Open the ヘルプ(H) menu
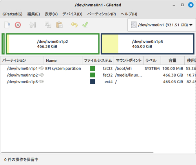The image size is (196, 165). [x=129, y=14]
